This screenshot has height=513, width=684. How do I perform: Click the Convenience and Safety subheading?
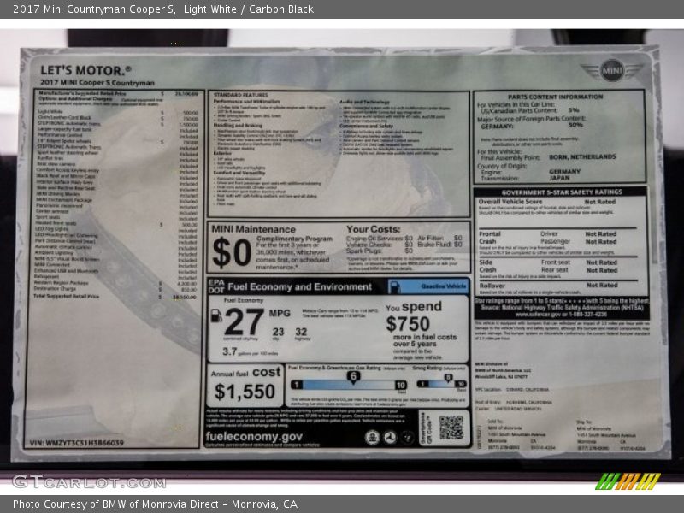[x=367, y=126]
